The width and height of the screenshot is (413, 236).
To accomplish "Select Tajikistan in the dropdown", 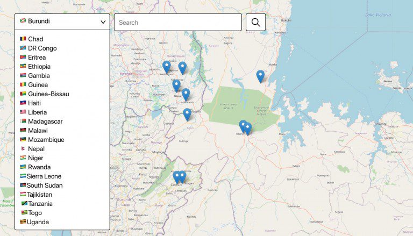I will (36, 195).
